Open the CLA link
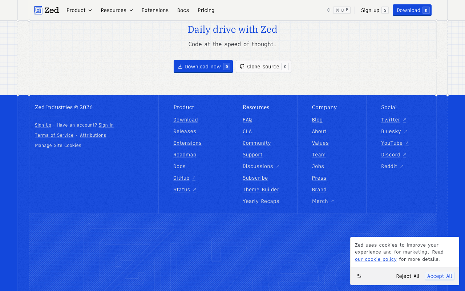The height and width of the screenshot is (291, 465). (x=247, y=131)
